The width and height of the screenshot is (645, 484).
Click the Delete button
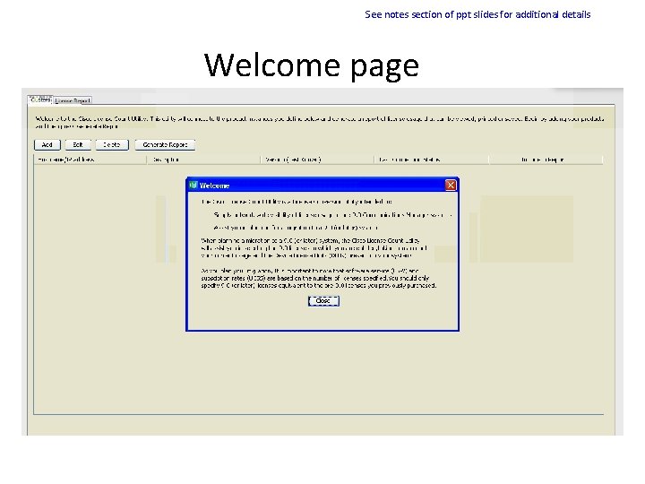click(112, 145)
